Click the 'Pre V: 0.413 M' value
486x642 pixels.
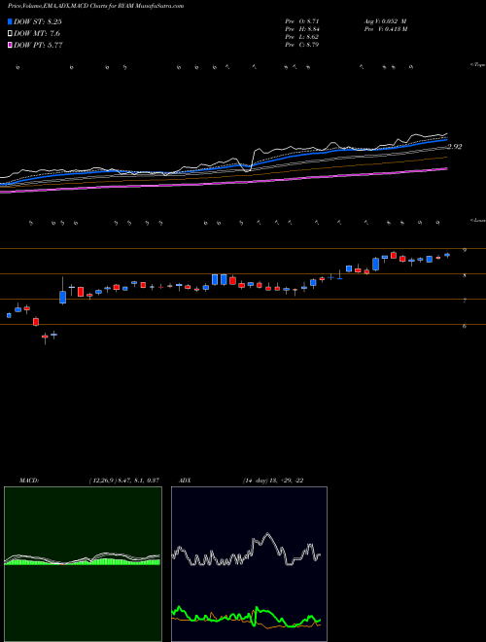pos(385,29)
